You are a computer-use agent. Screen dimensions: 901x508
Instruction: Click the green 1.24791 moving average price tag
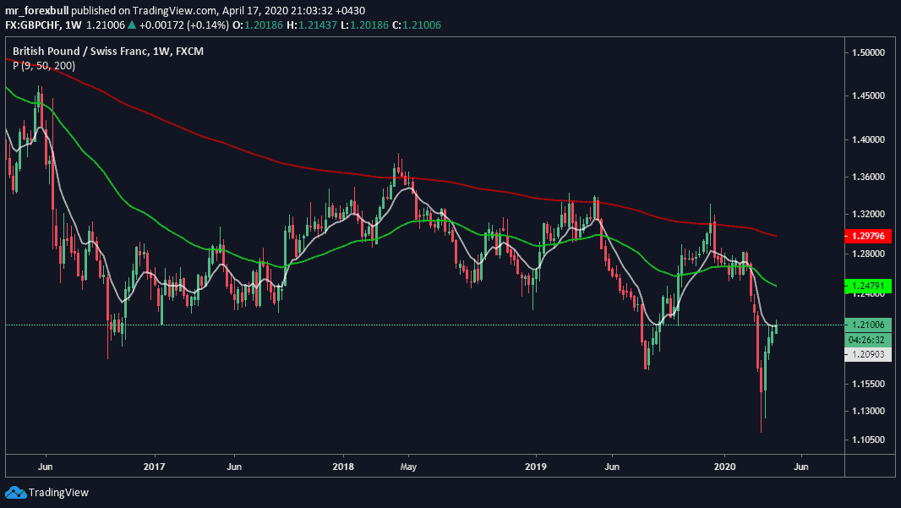(x=867, y=287)
